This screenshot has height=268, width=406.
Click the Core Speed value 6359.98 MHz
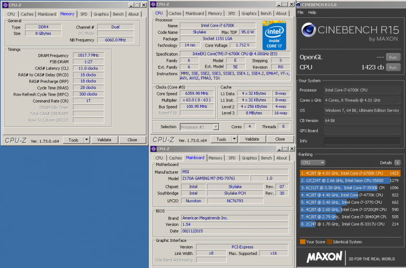[x=197, y=93]
